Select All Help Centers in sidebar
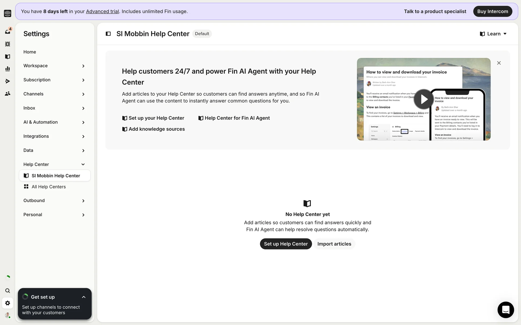The width and height of the screenshot is (521, 325). point(49,187)
